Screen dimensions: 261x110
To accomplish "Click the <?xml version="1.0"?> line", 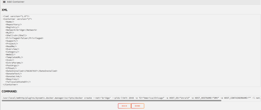I will tap(16, 16).
